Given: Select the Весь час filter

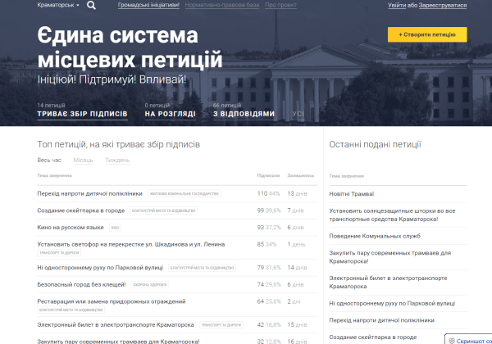Looking at the screenshot, I should point(49,160).
